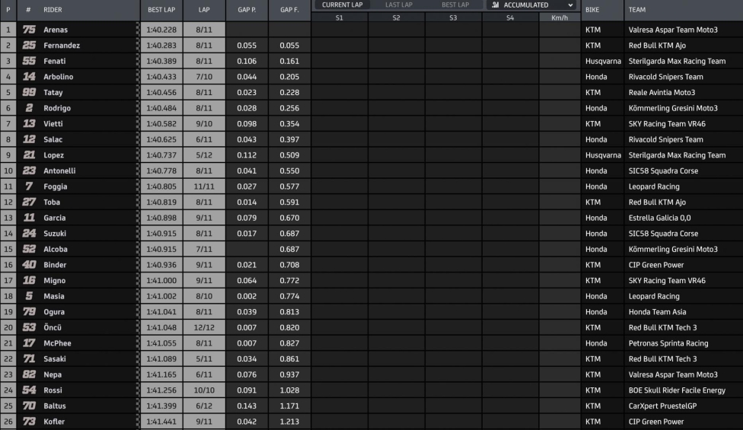Click number 79 badge for Ogura
The image size is (743, 430).
tap(29, 311)
